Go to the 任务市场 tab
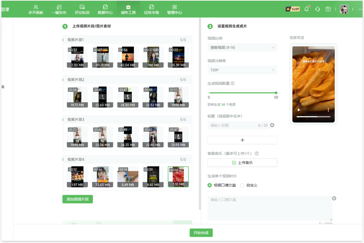This screenshot has width=364, height=243. [151, 9]
